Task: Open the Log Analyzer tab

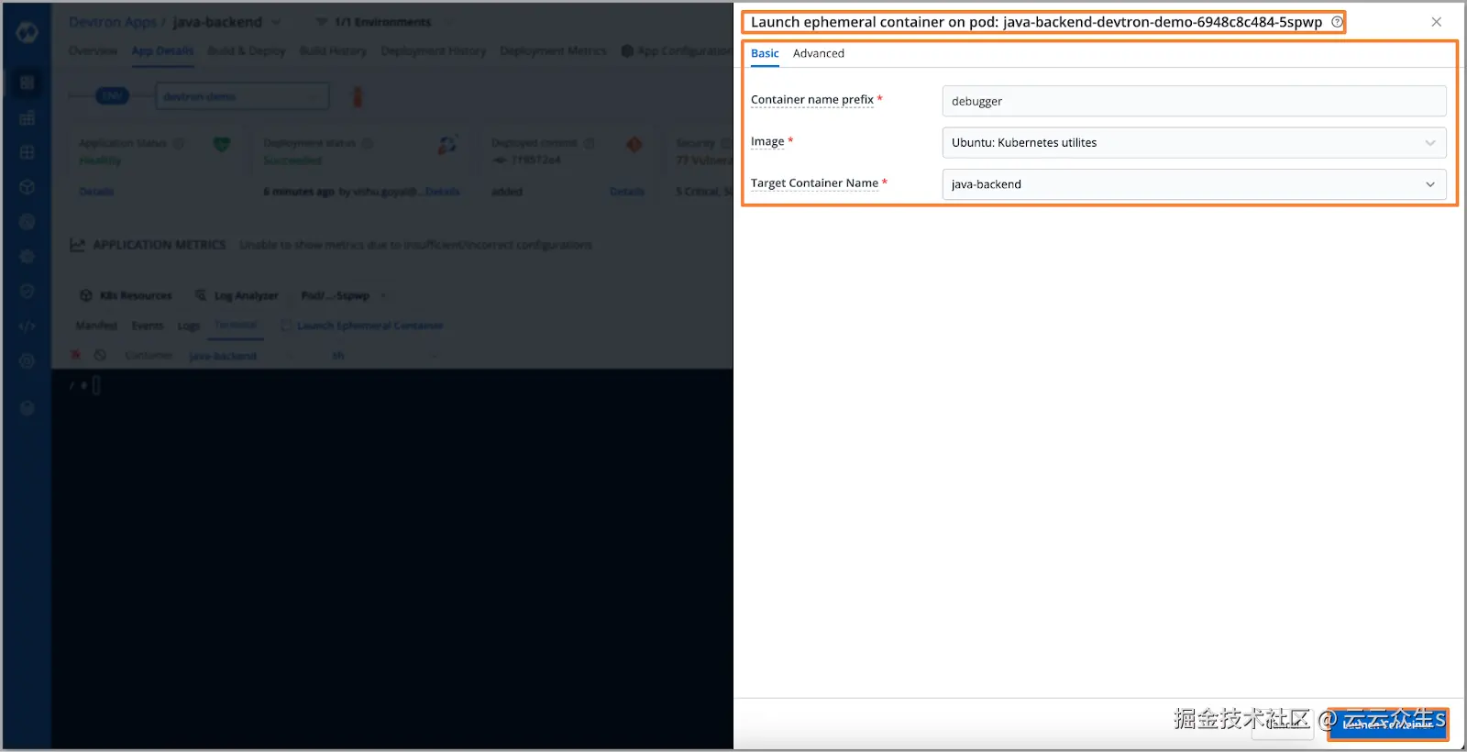Action: [237, 295]
